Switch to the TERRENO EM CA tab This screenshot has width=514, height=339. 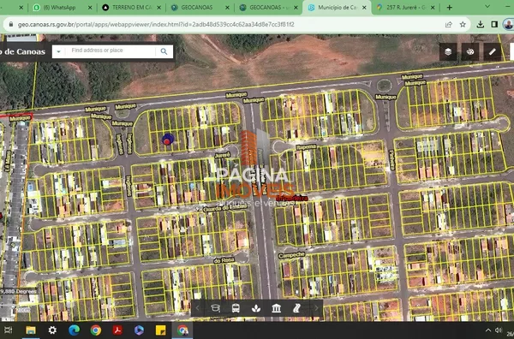[x=131, y=7]
